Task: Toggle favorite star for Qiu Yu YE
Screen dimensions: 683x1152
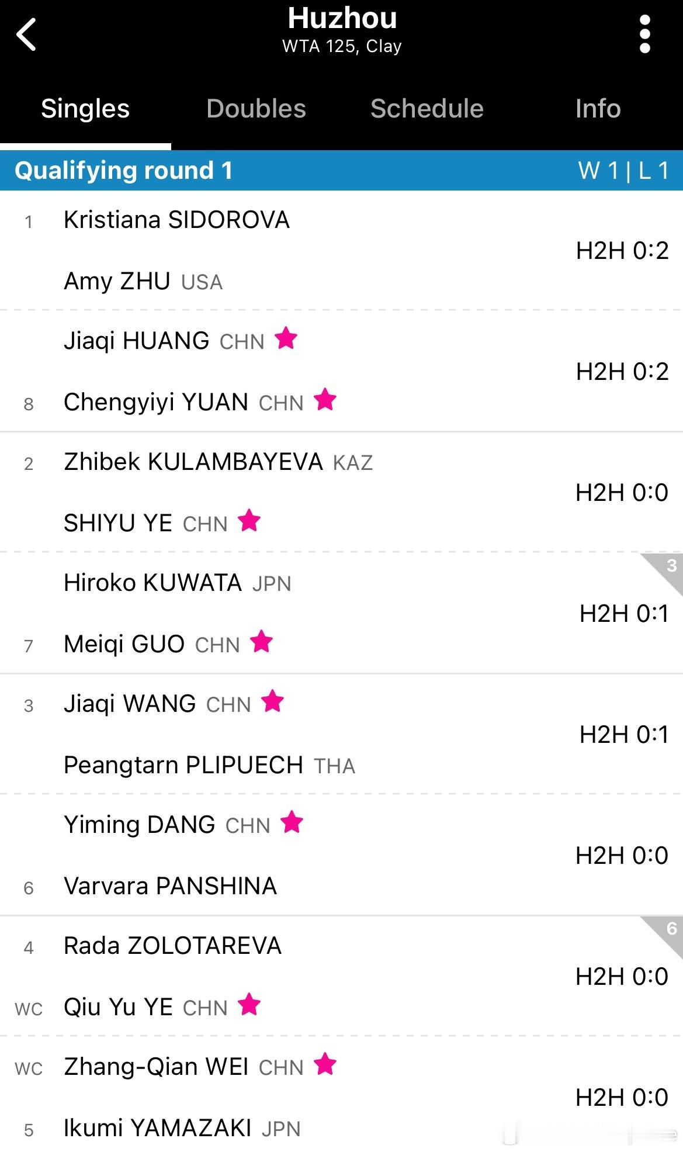Action: (x=249, y=1004)
